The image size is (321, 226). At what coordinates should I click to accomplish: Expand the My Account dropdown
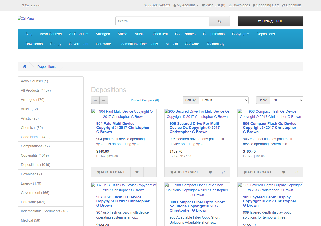186,5
